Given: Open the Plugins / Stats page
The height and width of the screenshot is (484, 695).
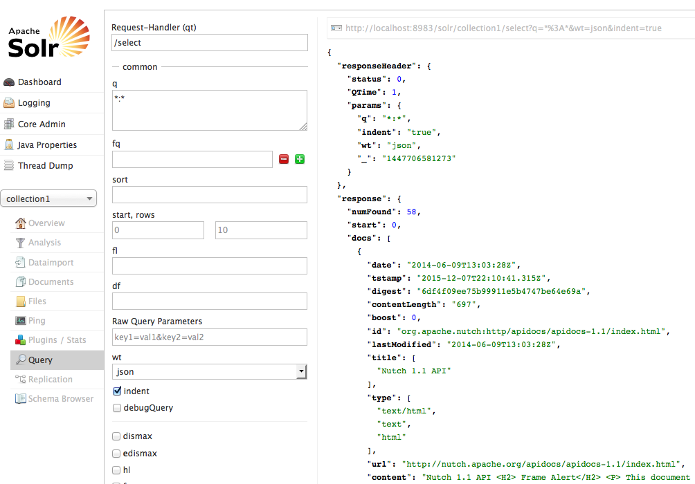Looking at the screenshot, I should pyautogui.click(x=57, y=340).
